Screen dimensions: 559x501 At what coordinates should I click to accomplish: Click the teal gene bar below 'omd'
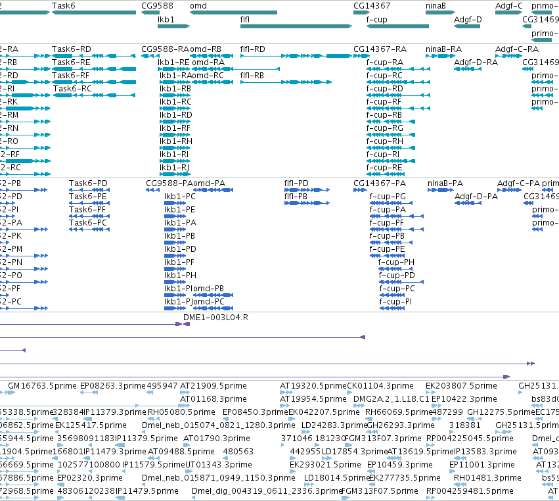click(x=233, y=12)
